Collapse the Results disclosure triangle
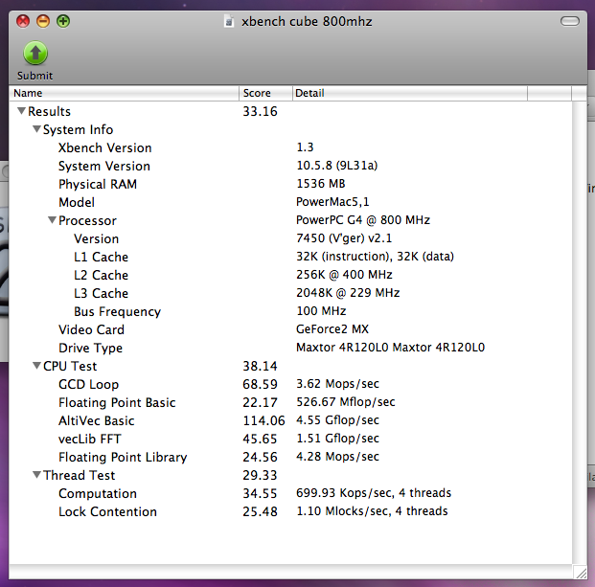 pos(22,111)
